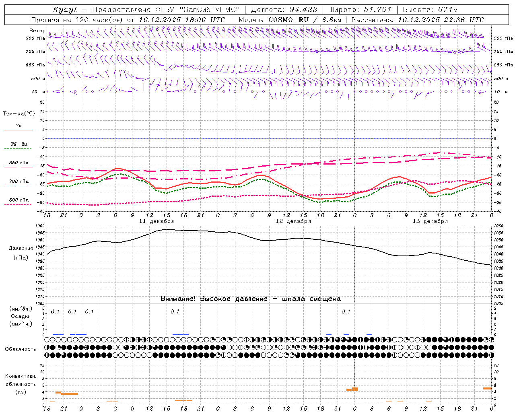
Task: Click the "2м" temperature legend entry
Action: click(x=19, y=126)
